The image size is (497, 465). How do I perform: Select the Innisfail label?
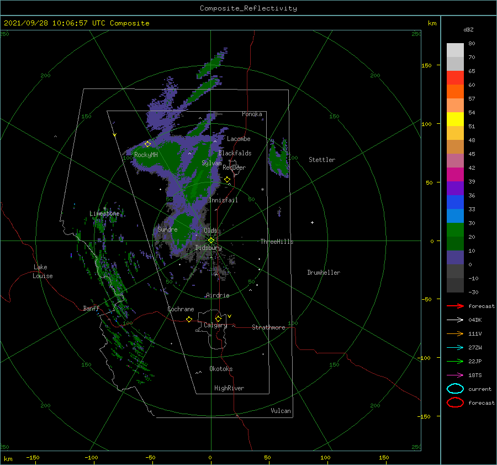click(223, 200)
